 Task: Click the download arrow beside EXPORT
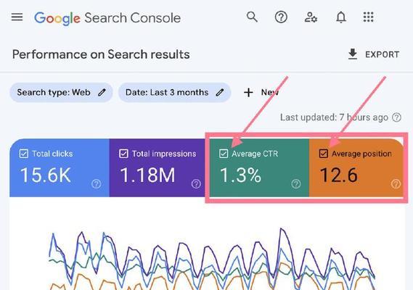(x=353, y=54)
